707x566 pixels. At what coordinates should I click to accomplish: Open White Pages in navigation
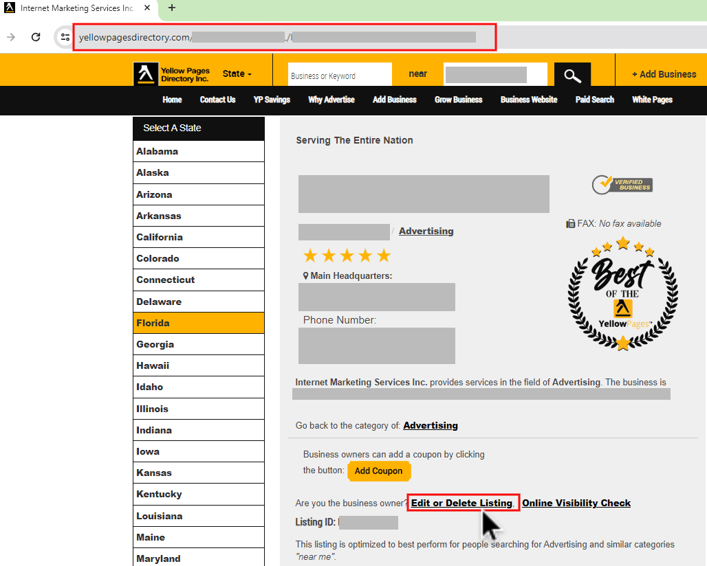click(653, 100)
